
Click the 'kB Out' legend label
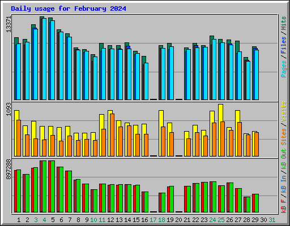pyautogui.click(x=284, y=159)
